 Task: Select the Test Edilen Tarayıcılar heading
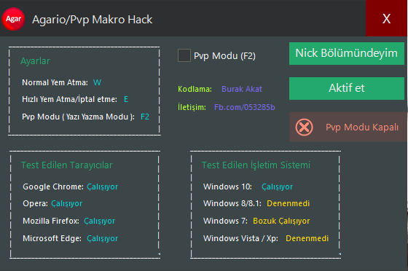[67, 165]
